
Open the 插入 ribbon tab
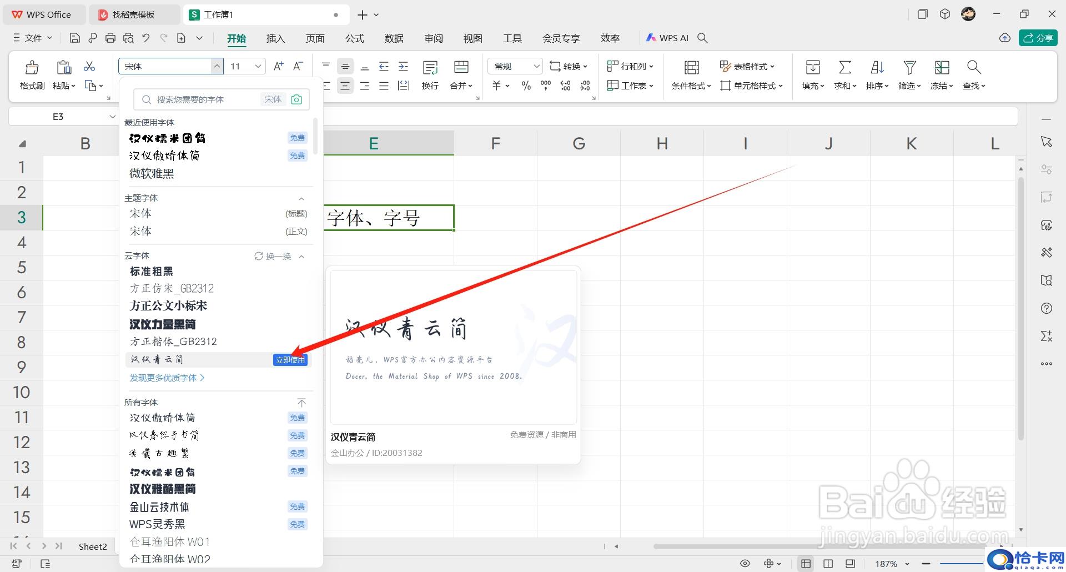[275, 38]
